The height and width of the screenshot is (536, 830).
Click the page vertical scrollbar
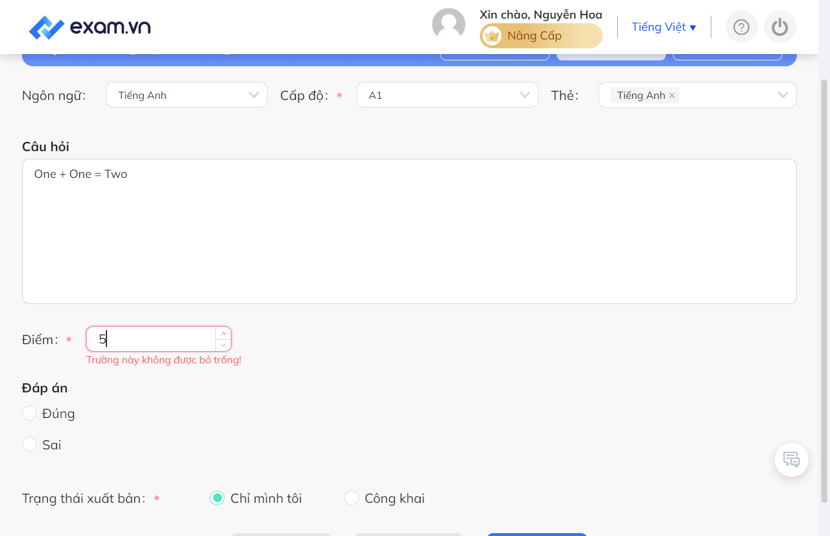[824, 291]
